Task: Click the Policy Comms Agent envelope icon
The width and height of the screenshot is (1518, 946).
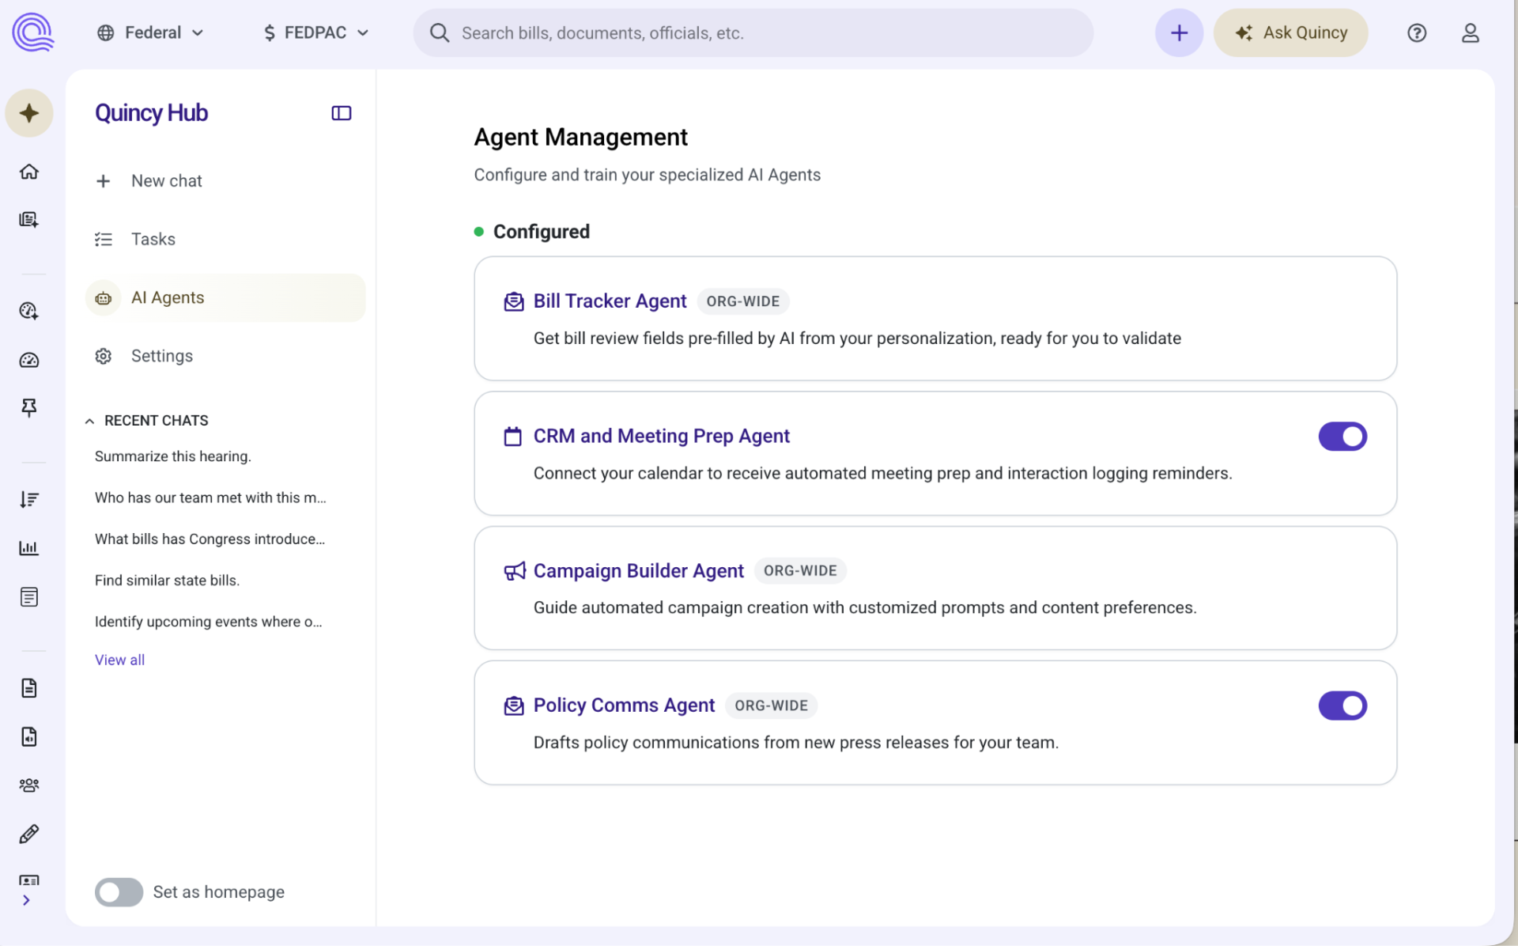Action: pyautogui.click(x=514, y=706)
